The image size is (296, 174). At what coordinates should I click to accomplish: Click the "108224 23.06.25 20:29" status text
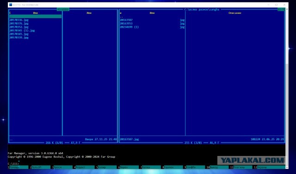point(267,139)
